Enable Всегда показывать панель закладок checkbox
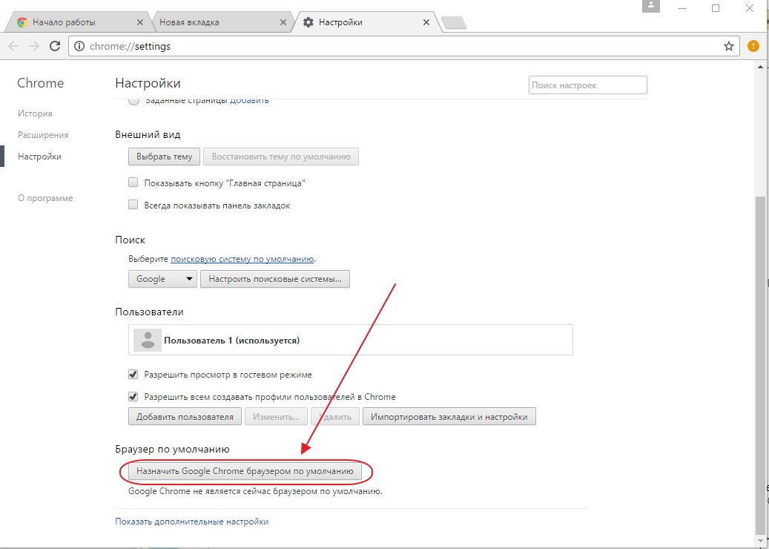 pos(133,205)
